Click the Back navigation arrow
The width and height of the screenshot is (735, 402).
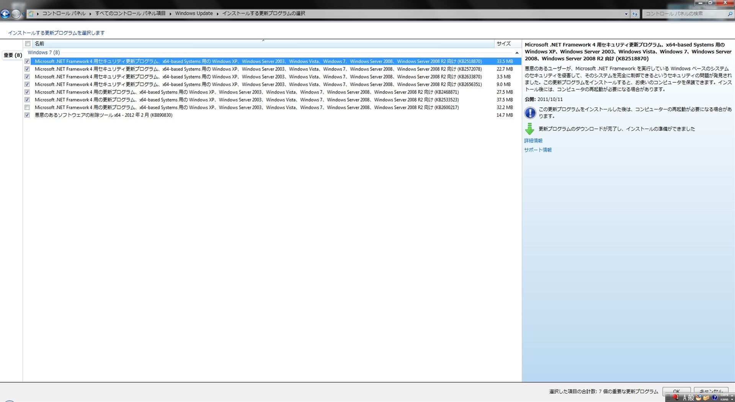(5, 14)
